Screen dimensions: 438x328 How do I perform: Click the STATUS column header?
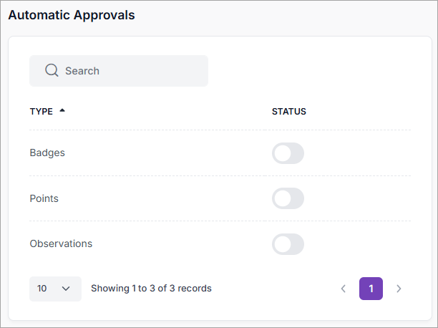289,112
